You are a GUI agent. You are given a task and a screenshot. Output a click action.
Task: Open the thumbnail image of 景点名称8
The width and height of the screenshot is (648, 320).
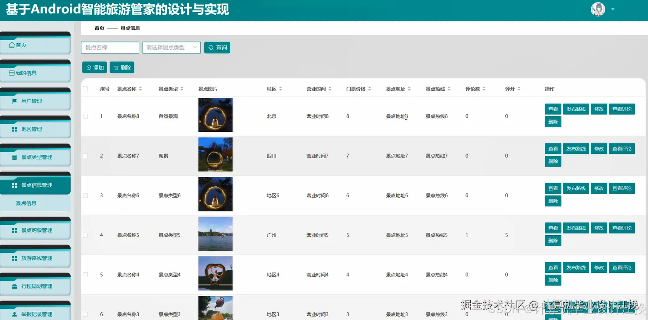215,115
